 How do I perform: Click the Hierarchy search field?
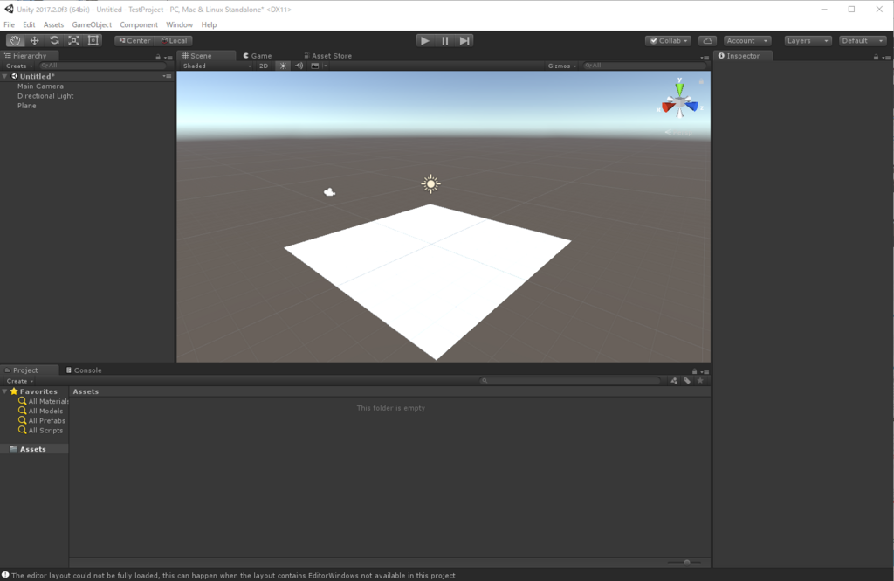tap(103, 66)
